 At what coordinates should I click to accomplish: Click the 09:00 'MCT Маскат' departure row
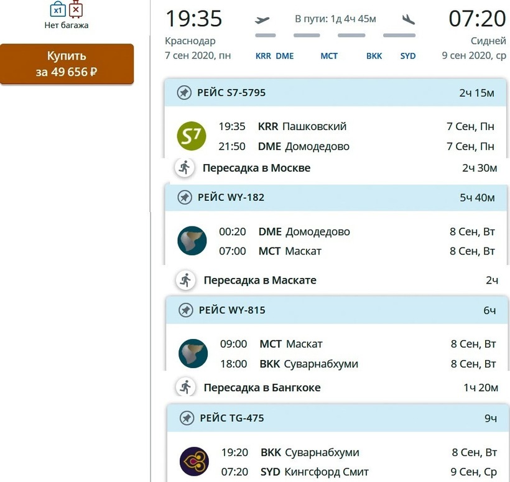click(x=358, y=344)
